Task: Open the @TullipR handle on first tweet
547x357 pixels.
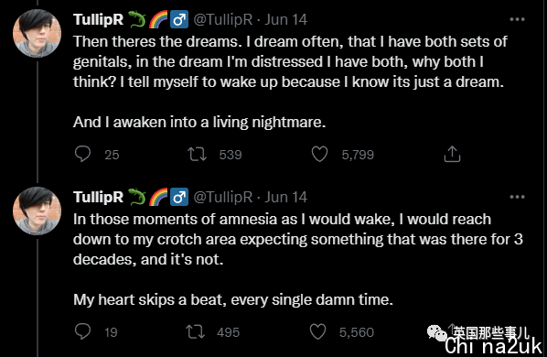Action: [x=223, y=19]
